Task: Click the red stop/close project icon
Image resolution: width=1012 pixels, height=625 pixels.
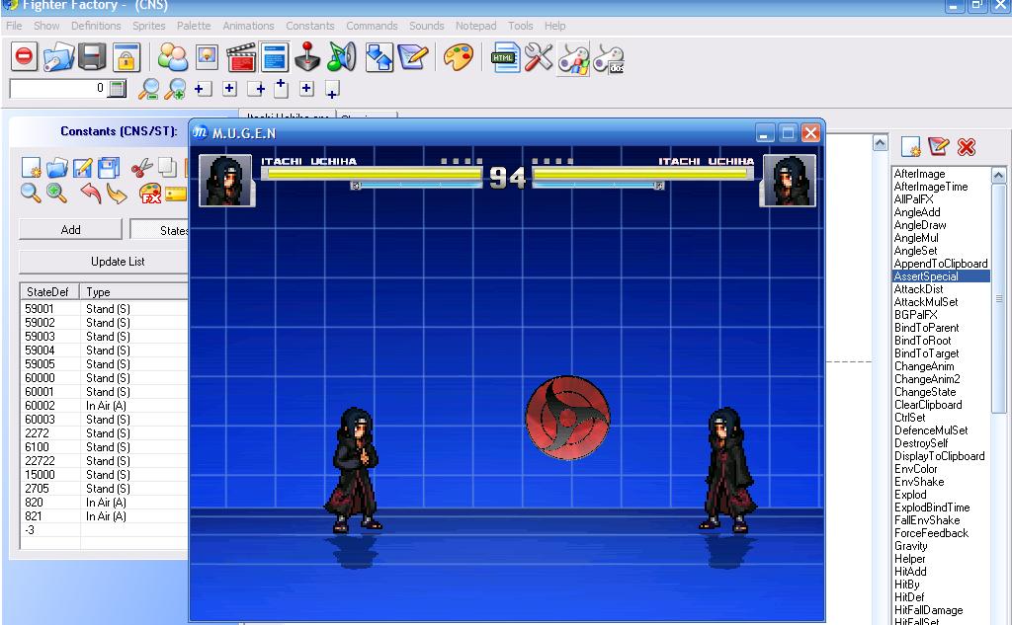Action: [x=24, y=56]
